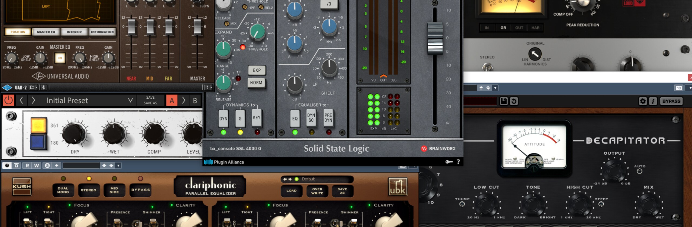Switch to the MASTER EQ tab
The image size is (692, 227).
(x=46, y=32)
